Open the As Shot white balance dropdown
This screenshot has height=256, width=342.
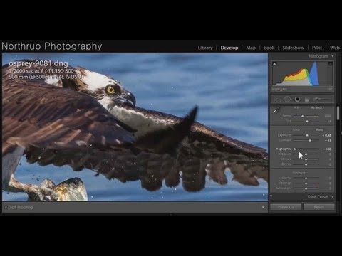(x=318, y=107)
